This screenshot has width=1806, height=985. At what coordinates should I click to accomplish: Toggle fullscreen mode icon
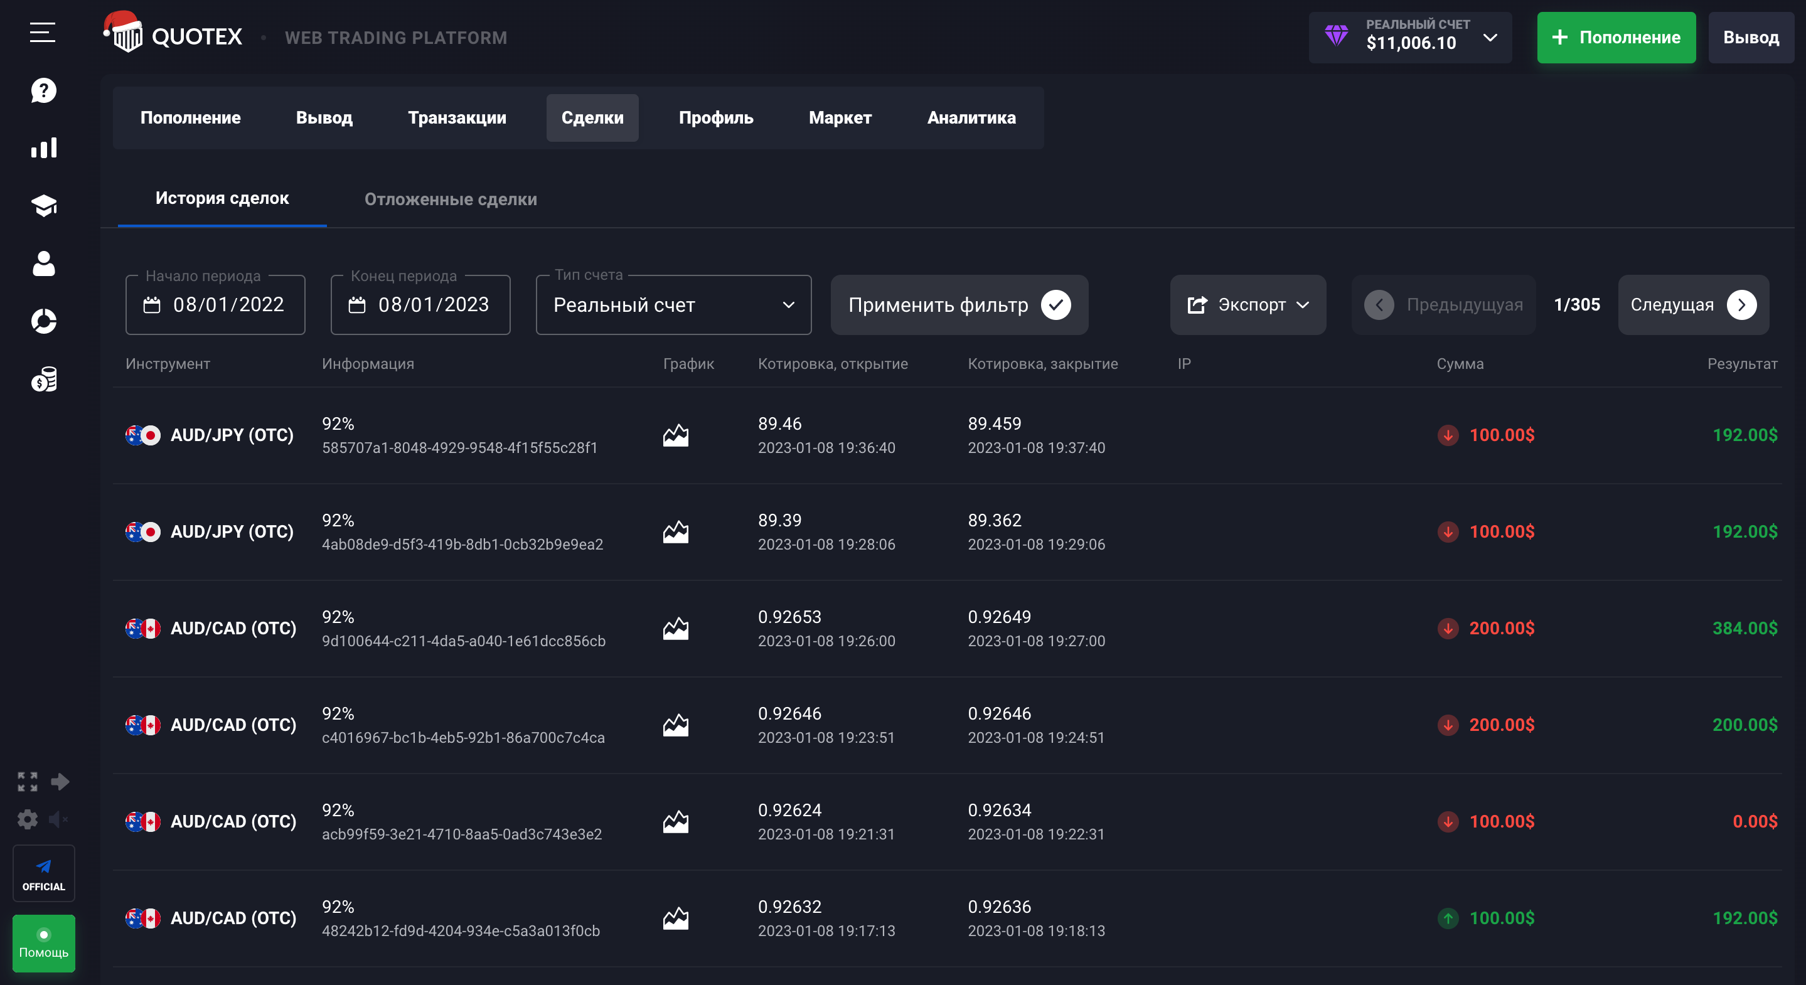point(28,782)
